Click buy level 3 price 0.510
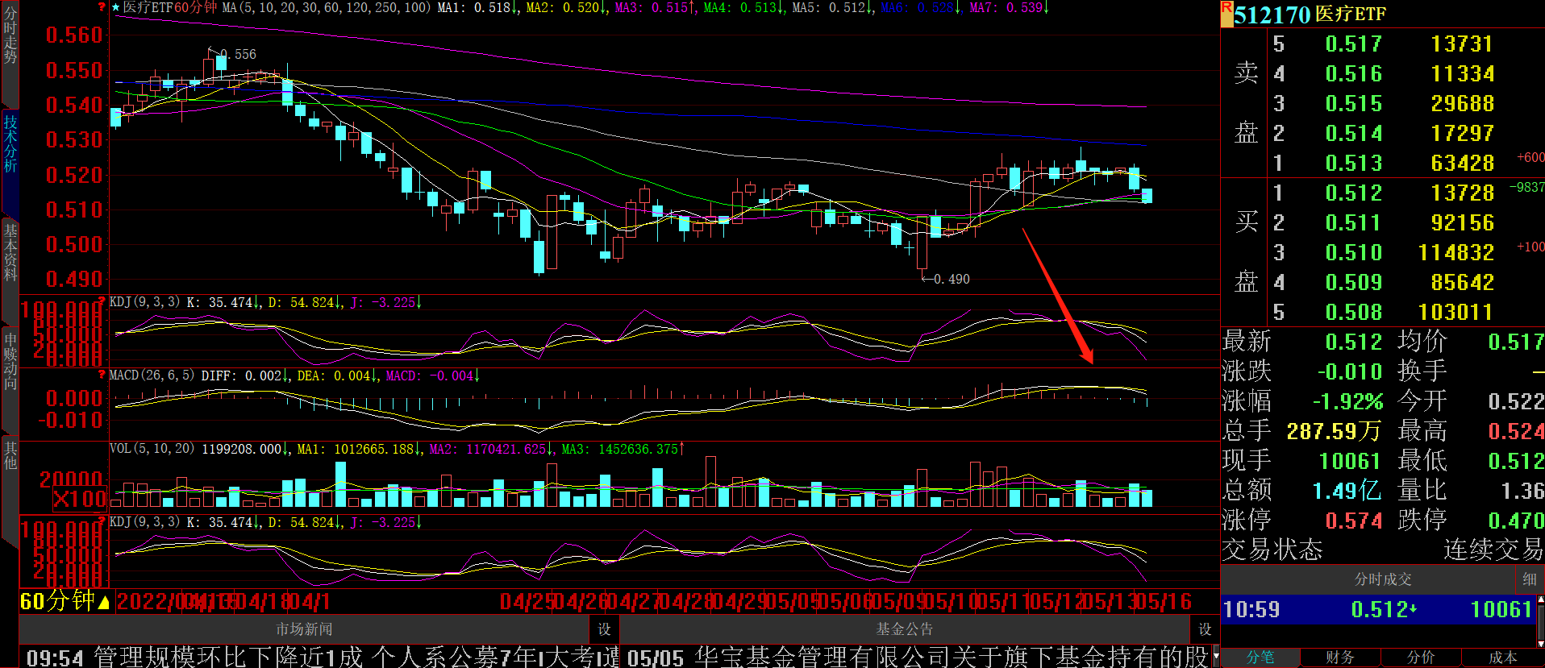This screenshot has height=668, width=1545. pyautogui.click(x=1353, y=253)
